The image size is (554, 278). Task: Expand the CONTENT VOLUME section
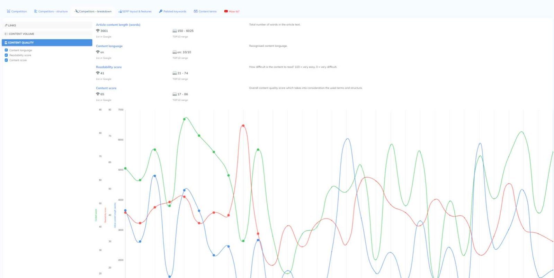tap(47, 34)
